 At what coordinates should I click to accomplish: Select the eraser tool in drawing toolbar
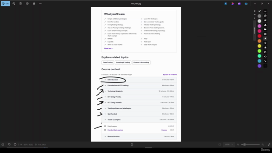pyautogui.click(x=265, y=47)
